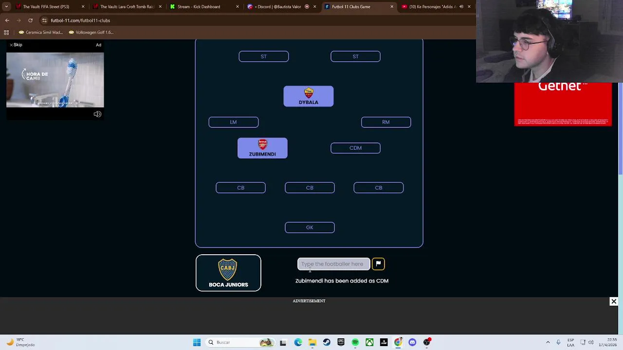
Task: Open Epic Games launcher from the taskbar
Action: 341,342
